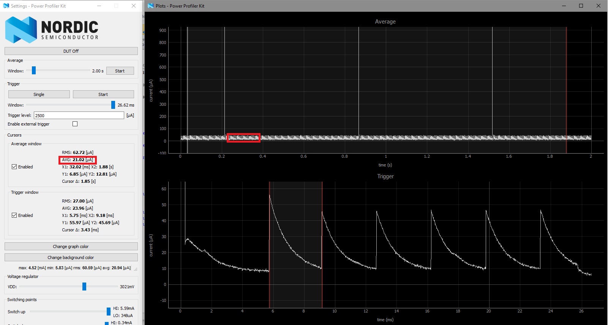Click the Settings window title icon

tap(6, 6)
